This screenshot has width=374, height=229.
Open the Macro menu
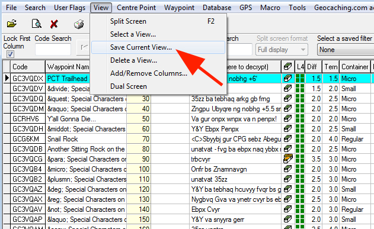click(x=270, y=8)
